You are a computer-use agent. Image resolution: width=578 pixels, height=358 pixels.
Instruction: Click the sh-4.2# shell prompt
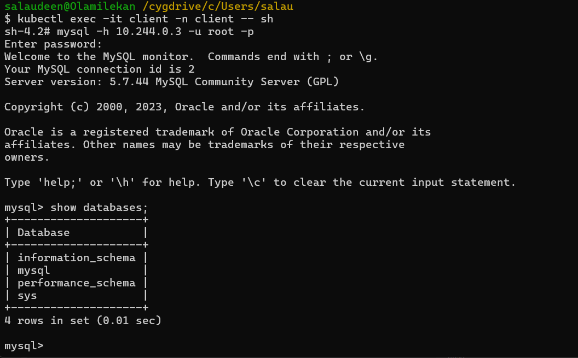pos(27,32)
